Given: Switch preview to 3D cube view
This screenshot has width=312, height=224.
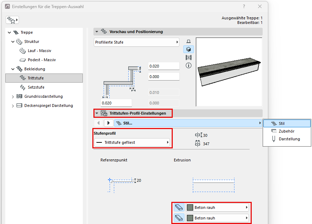Looking at the screenshot, I should click(x=188, y=49).
